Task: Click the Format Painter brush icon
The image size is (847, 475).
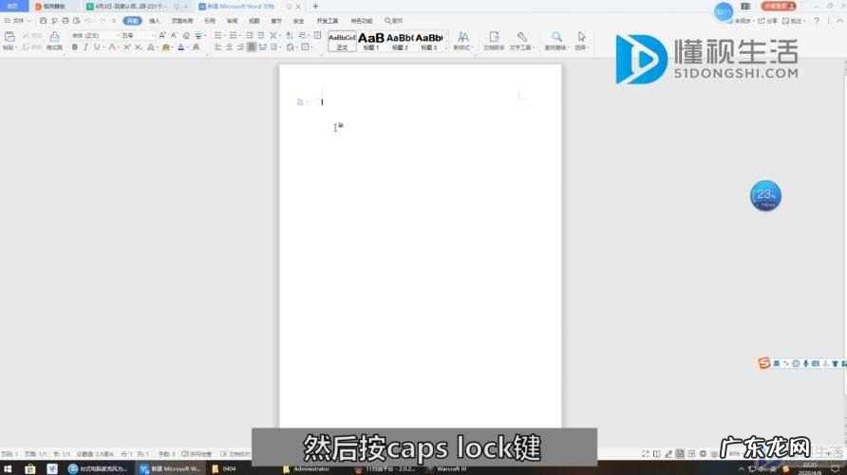Action: pos(54,37)
